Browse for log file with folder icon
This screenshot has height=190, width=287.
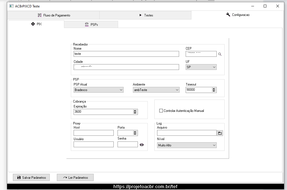[220, 133]
